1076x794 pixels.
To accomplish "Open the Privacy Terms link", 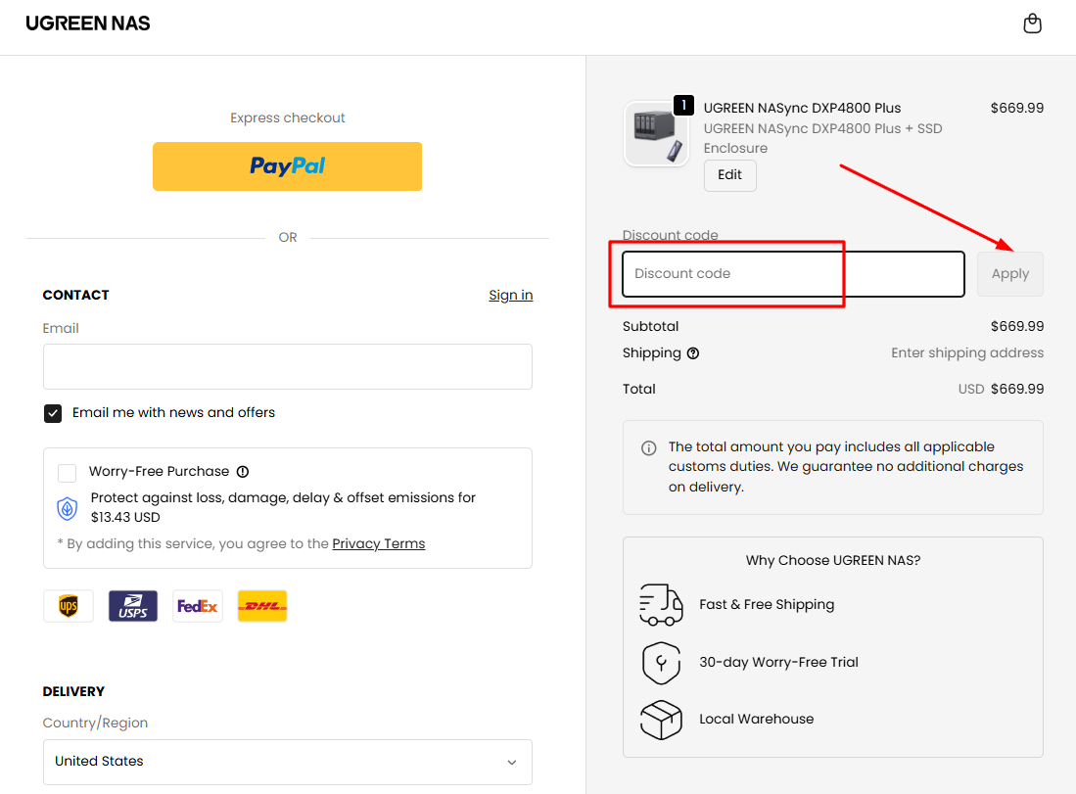I will click(x=378, y=543).
